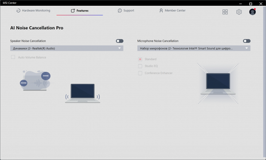The width and height of the screenshot is (266, 160).
Task: Click the user profile avatar
Action: pos(252,12)
